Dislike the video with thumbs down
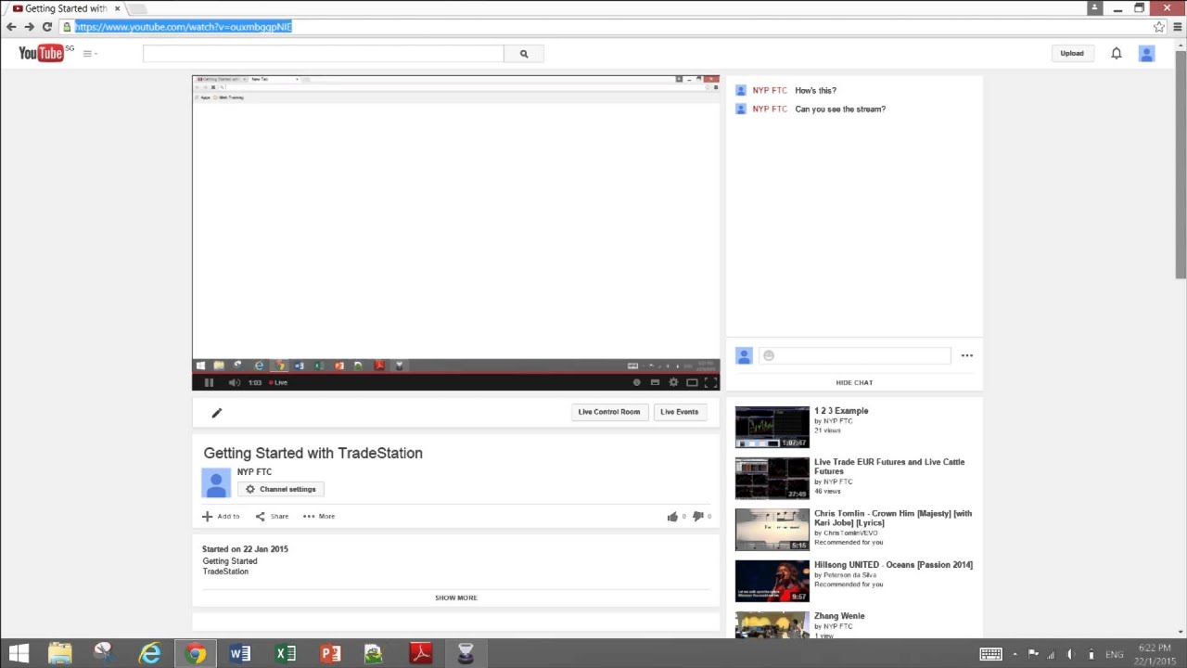Viewport: 1187px width, 668px height. coord(698,517)
